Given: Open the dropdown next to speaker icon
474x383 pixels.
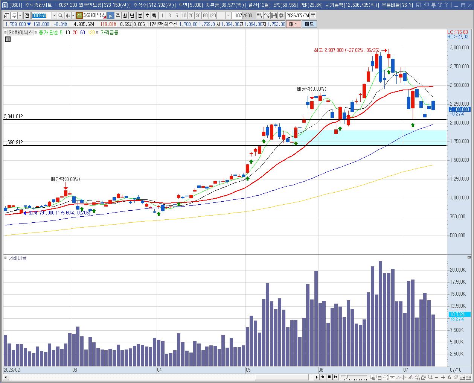Looking at the screenshot, I should tap(73, 15).
